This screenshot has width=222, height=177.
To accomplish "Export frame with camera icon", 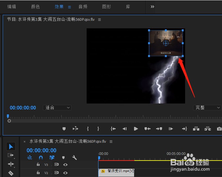I will (219, 129).
